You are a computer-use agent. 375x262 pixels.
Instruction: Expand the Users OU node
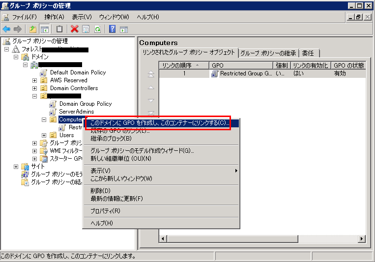click(44, 135)
